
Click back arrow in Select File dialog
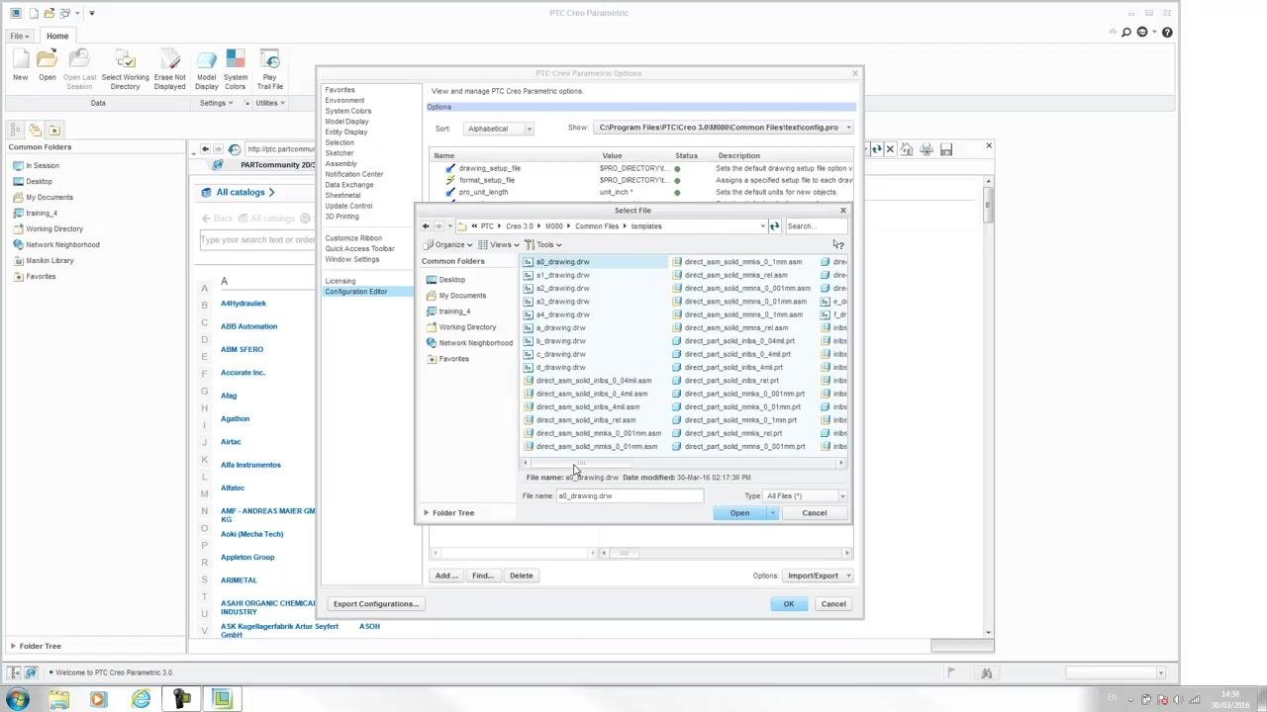click(x=426, y=226)
